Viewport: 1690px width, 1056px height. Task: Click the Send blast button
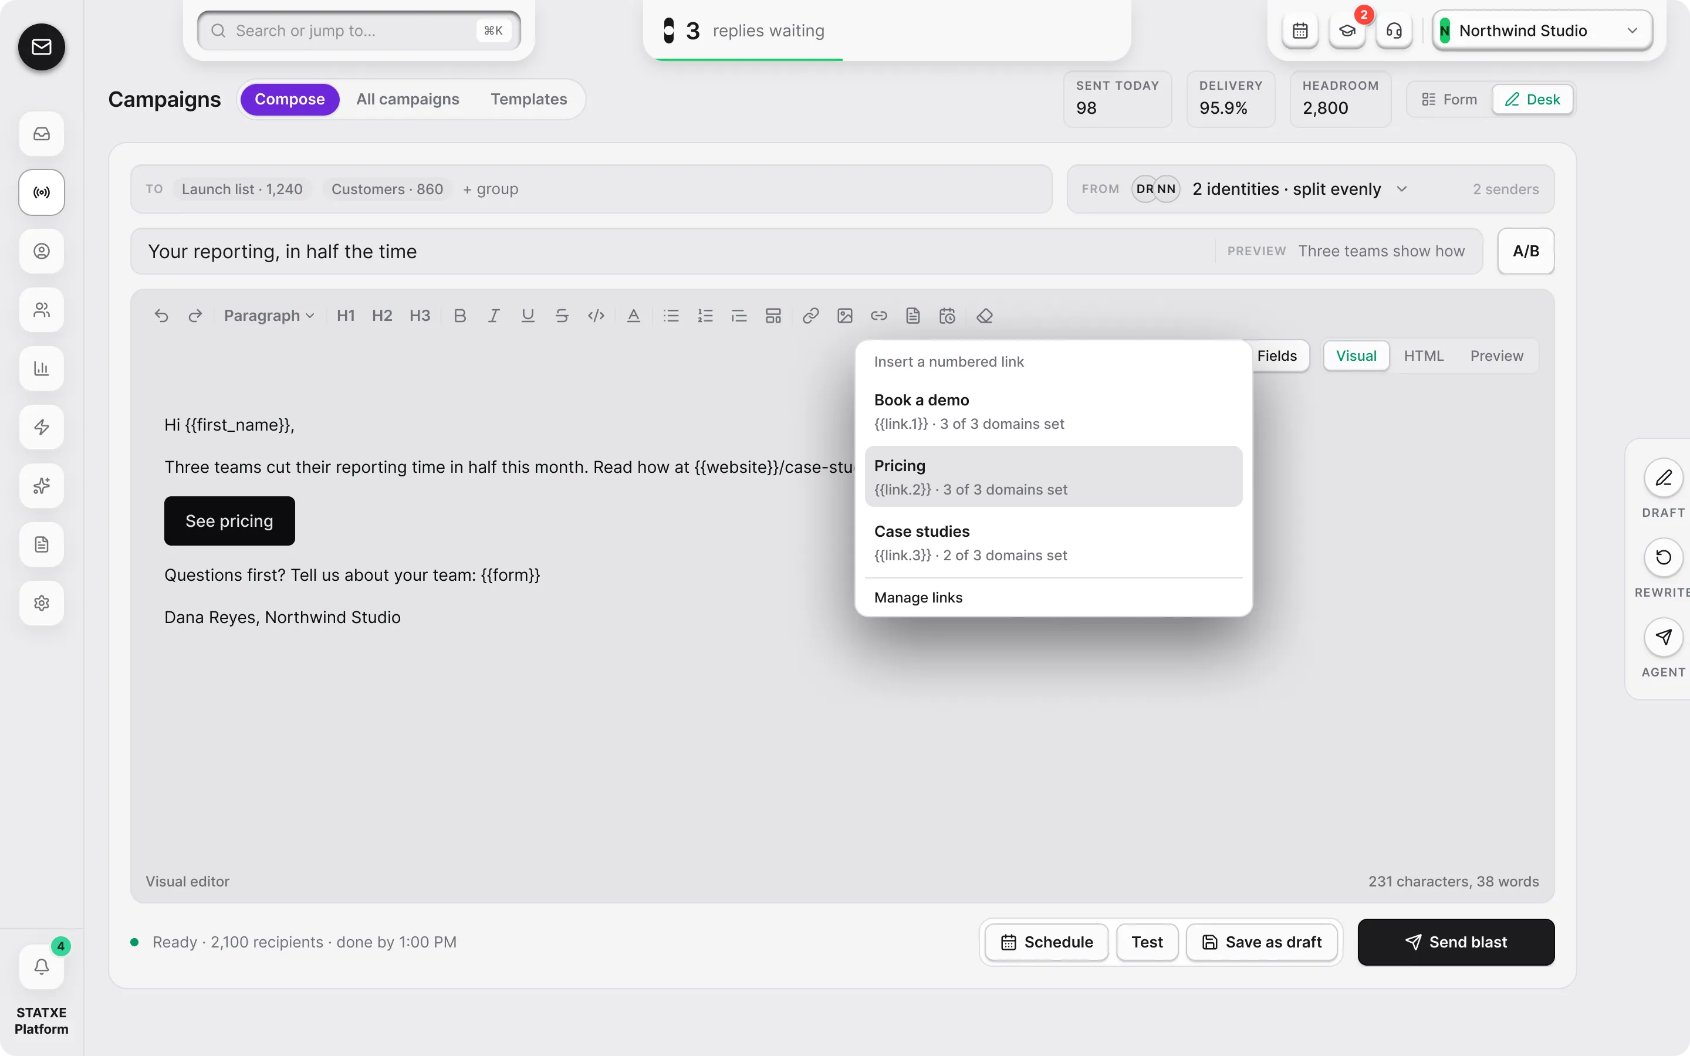[x=1456, y=942]
